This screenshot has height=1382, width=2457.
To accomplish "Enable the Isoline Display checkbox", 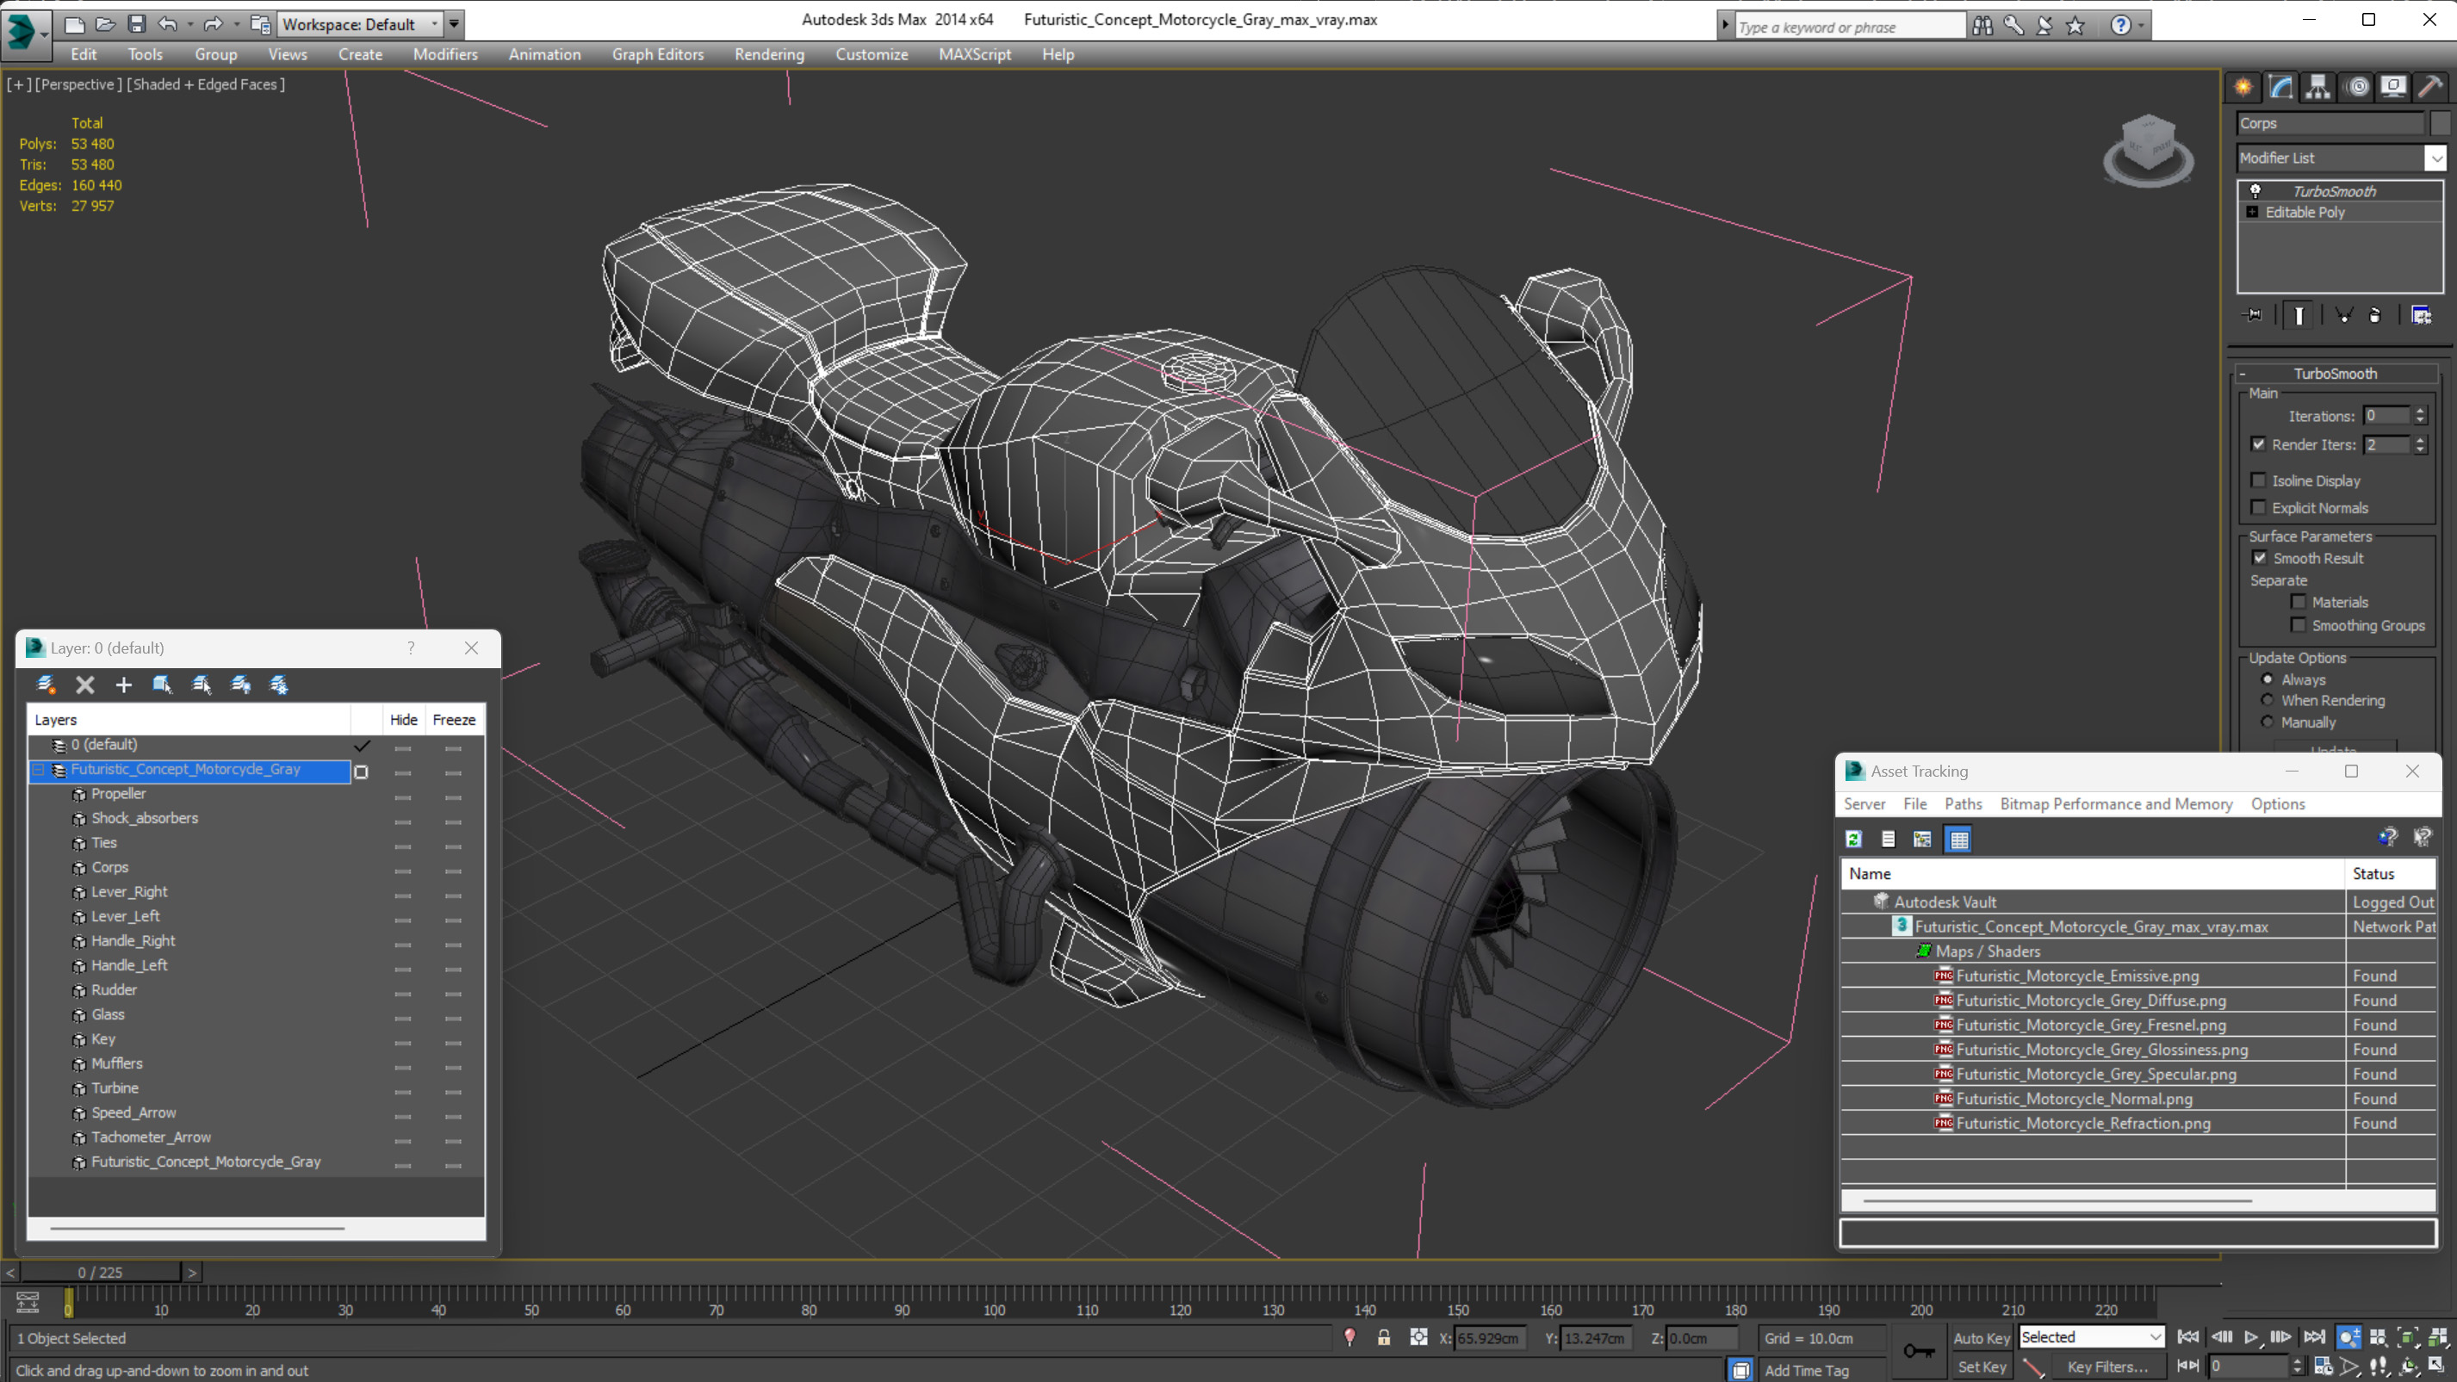I will coord(2259,480).
